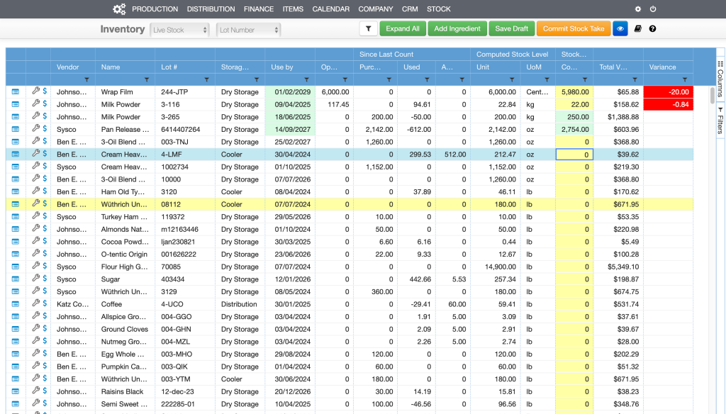Screen dimensions: 726x414
Task: Open the Columns side panel tab
Action: pyautogui.click(x=720, y=79)
